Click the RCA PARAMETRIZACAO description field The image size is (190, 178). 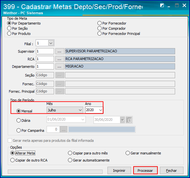120,59
